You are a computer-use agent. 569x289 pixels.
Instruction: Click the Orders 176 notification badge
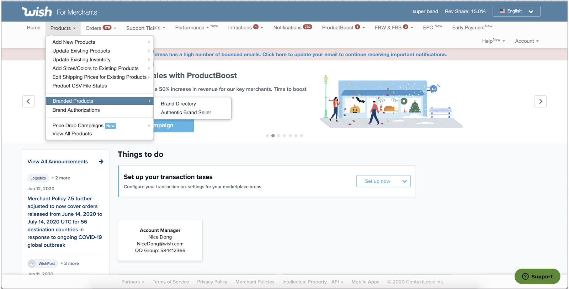click(x=107, y=27)
